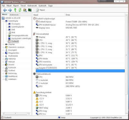Click the Érzékelő tulajdonságai section icon
Viewport: 129px width, 120px height.
coord(35,18)
